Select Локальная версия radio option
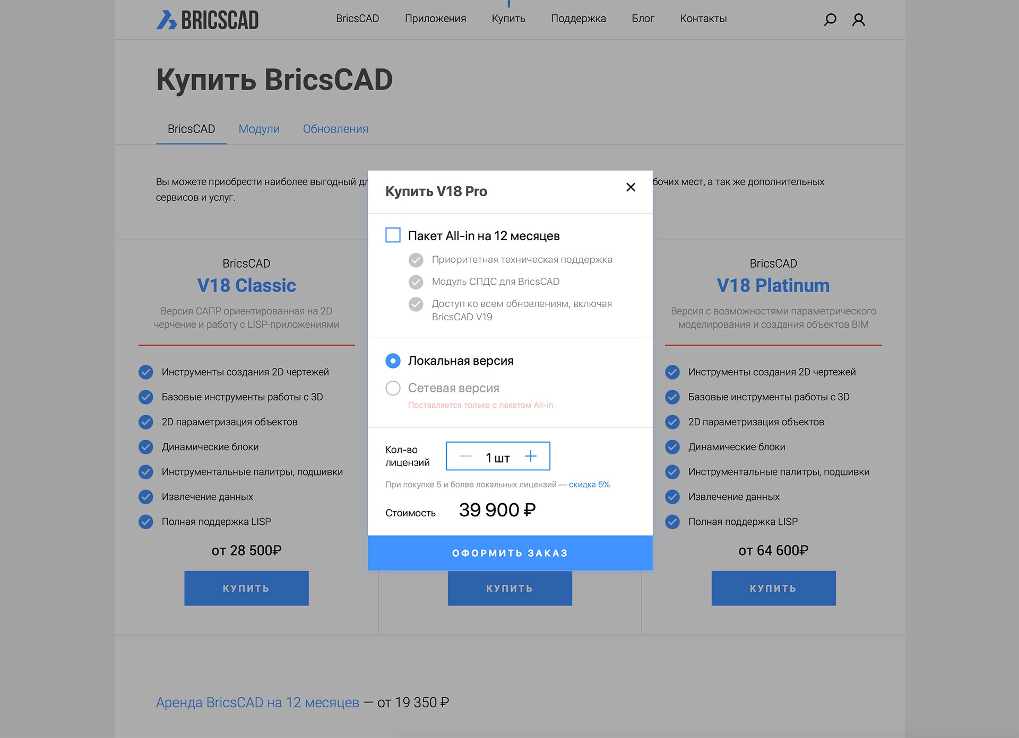The width and height of the screenshot is (1019, 738). coord(393,361)
